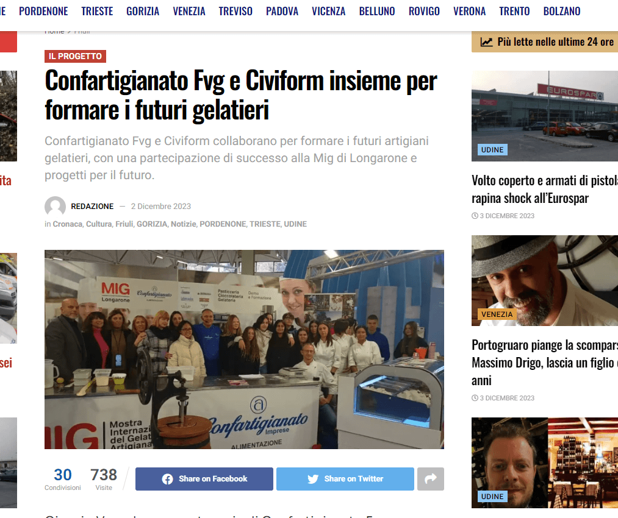This screenshot has height=518, width=618.
Task: Click the Facebook icon in the share button
Action: point(167,479)
